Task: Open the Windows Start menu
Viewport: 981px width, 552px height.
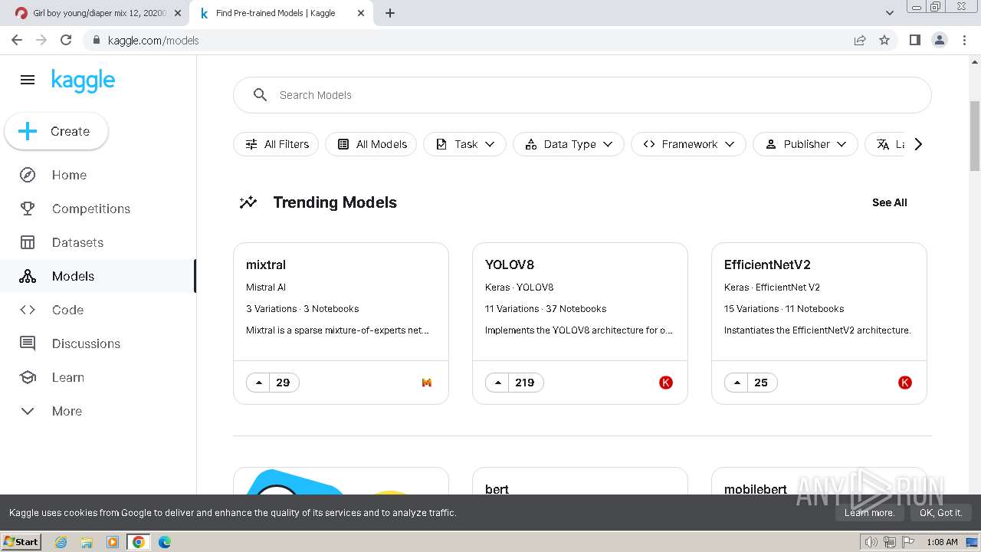Action: pyautogui.click(x=21, y=542)
